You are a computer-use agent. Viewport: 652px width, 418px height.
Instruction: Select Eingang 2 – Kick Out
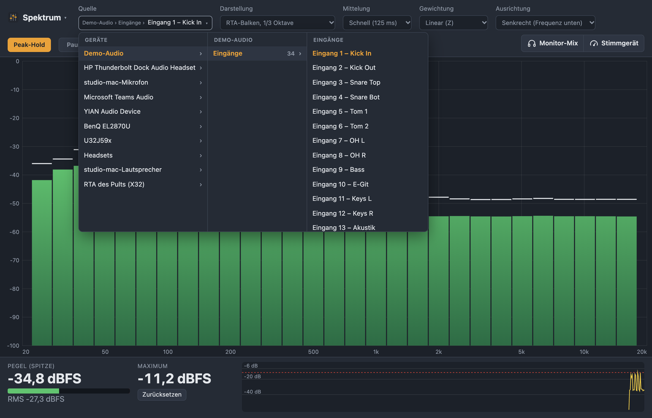tap(367, 68)
